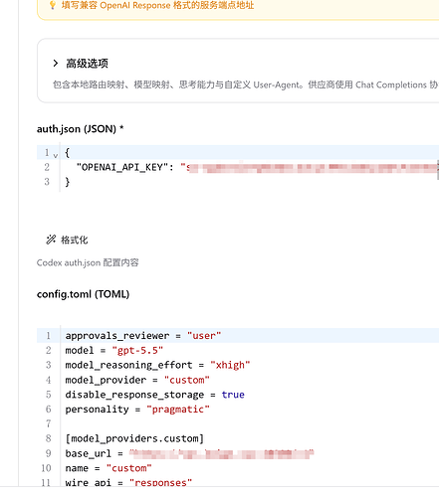Click the lightbulb hint icon
Viewport: 439px width, 497px height.
pos(53,5)
